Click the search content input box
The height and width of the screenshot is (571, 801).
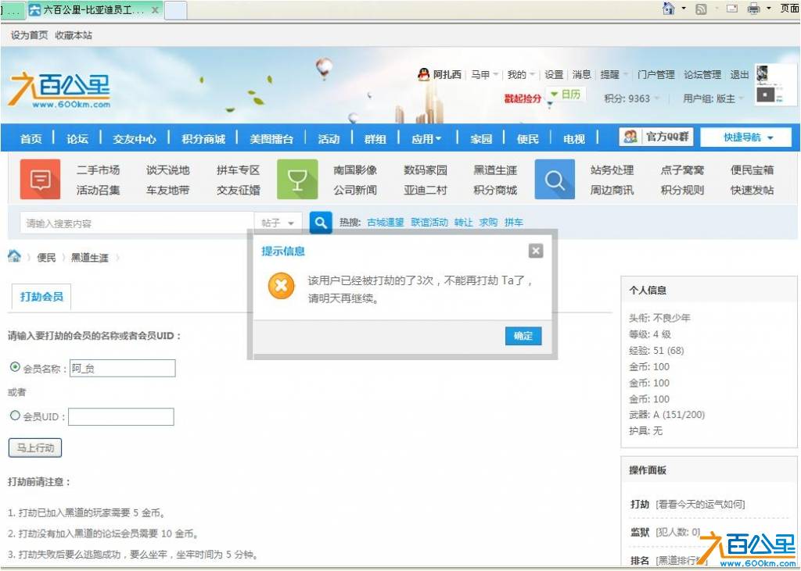point(137,223)
